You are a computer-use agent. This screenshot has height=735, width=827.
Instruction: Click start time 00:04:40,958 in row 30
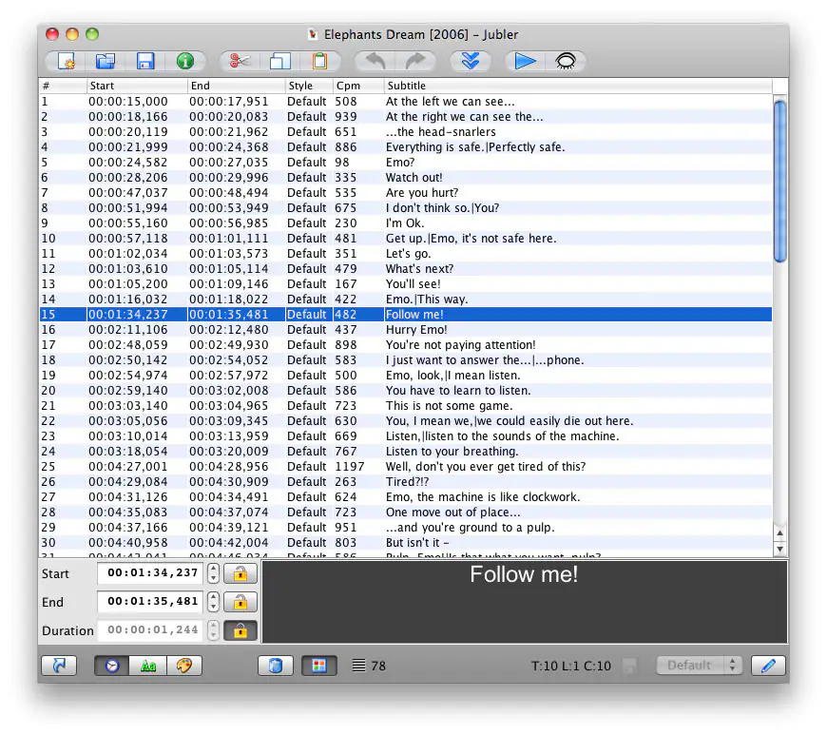pyautogui.click(x=128, y=542)
